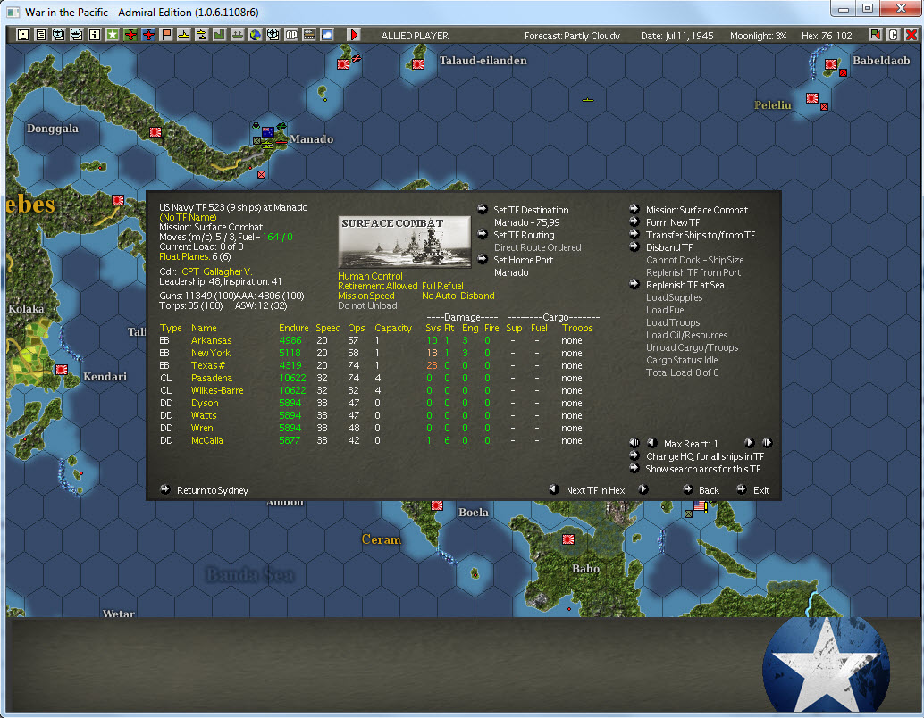Click the grey warship silhouette toolbar icon

pyautogui.click(x=238, y=36)
